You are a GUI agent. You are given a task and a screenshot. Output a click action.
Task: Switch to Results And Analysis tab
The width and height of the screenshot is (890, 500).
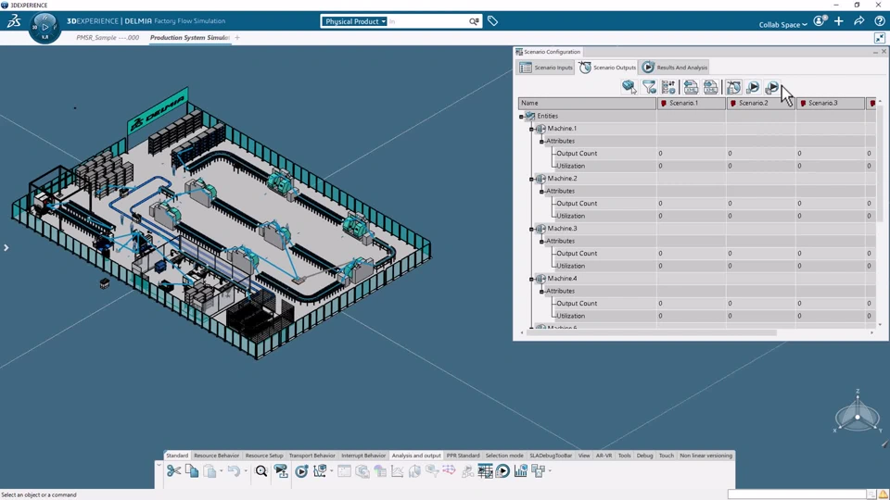[x=675, y=68]
